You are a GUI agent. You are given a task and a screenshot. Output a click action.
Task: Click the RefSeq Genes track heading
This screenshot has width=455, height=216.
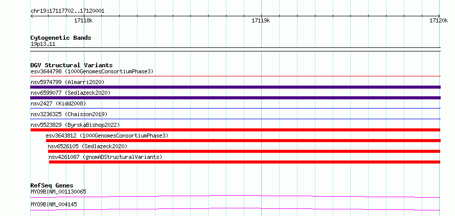[x=52, y=185]
